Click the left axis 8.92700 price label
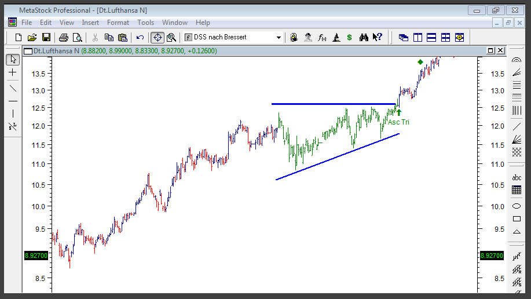Viewport: 531px width, 299px height. tap(36, 256)
